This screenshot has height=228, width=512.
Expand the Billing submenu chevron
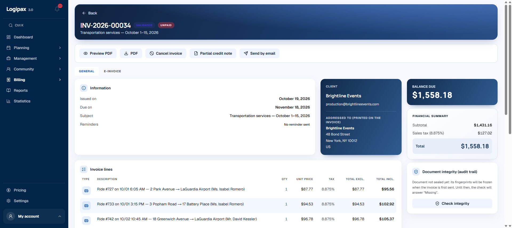pyautogui.click(x=60, y=80)
